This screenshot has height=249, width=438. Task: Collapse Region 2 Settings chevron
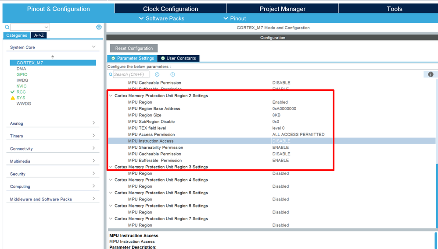click(x=111, y=95)
